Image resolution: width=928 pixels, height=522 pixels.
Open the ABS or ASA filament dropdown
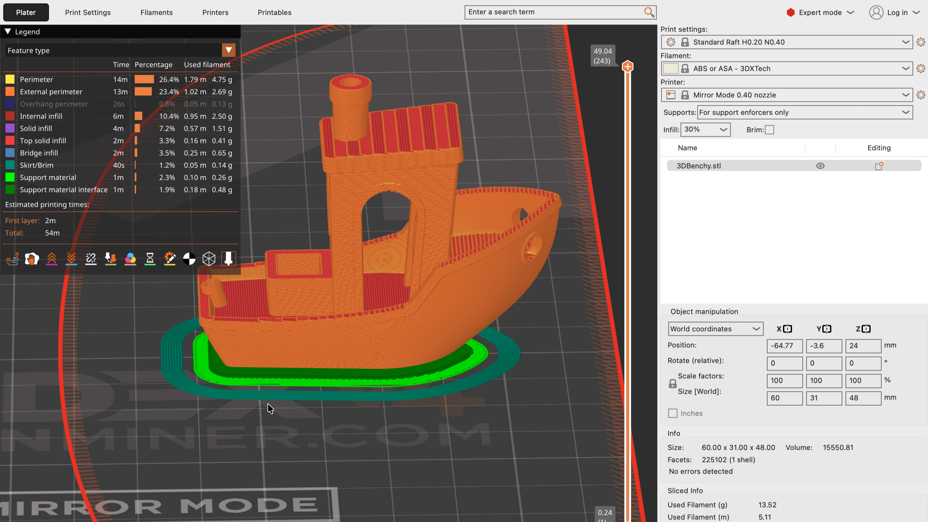(x=787, y=68)
